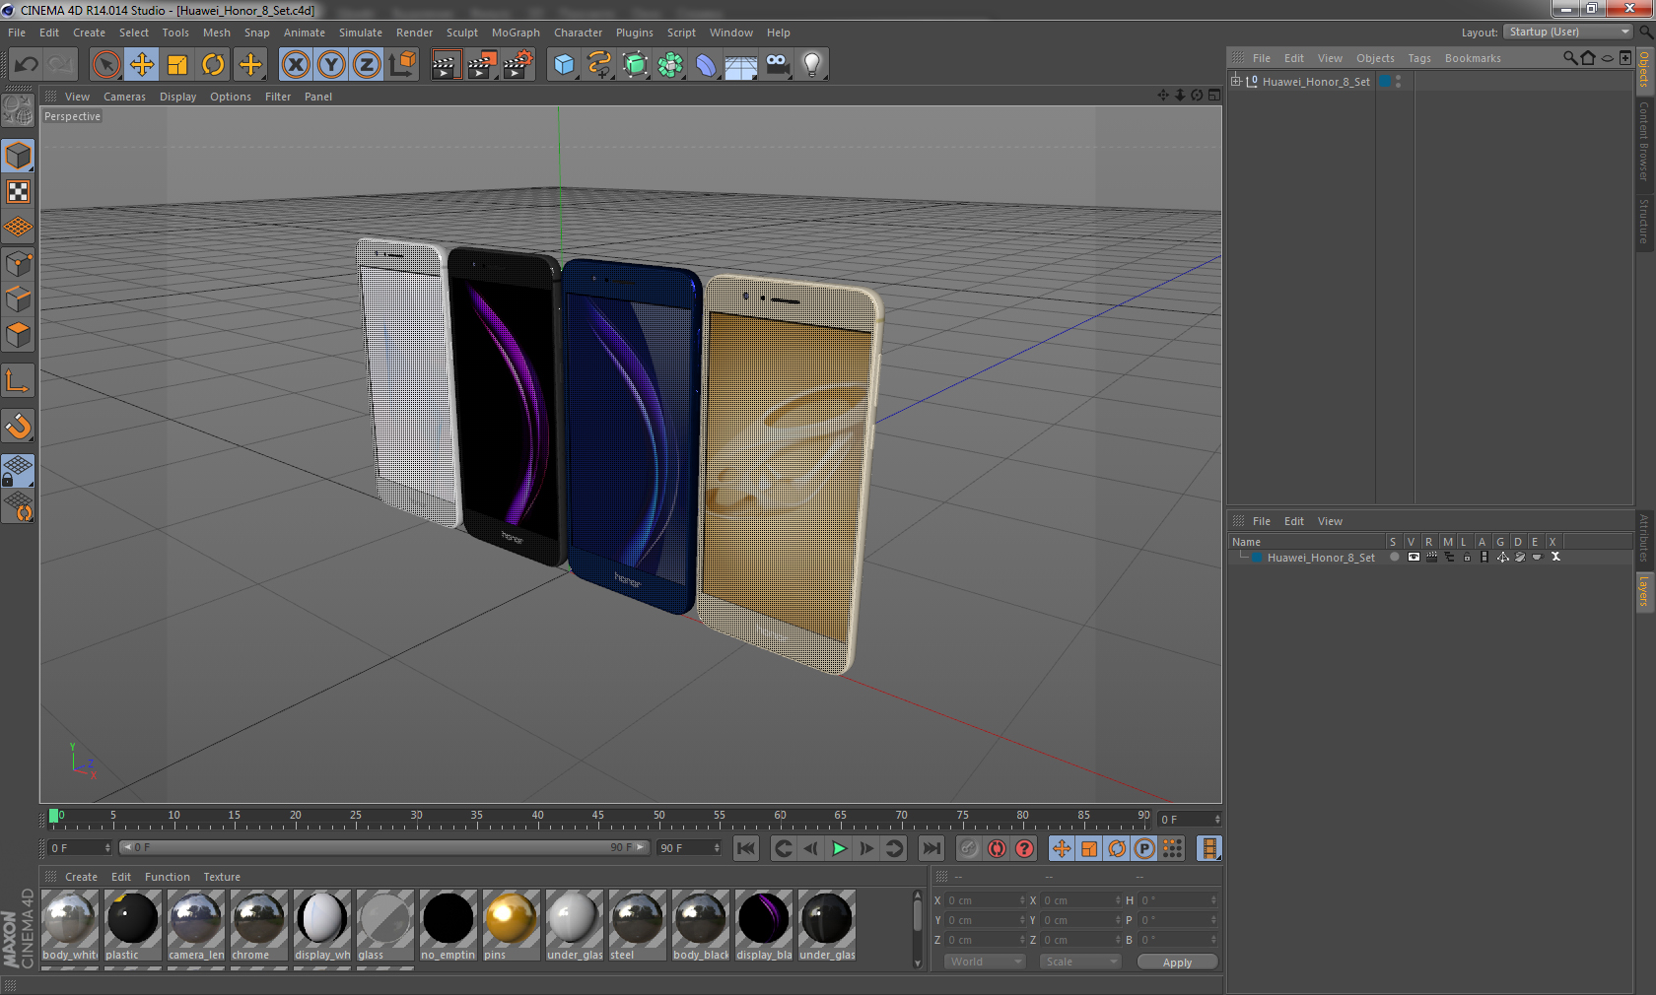Viewport: 1656px width, 995px height.
Task: Search objects with magnifier icon
Action: point(1570,58)
